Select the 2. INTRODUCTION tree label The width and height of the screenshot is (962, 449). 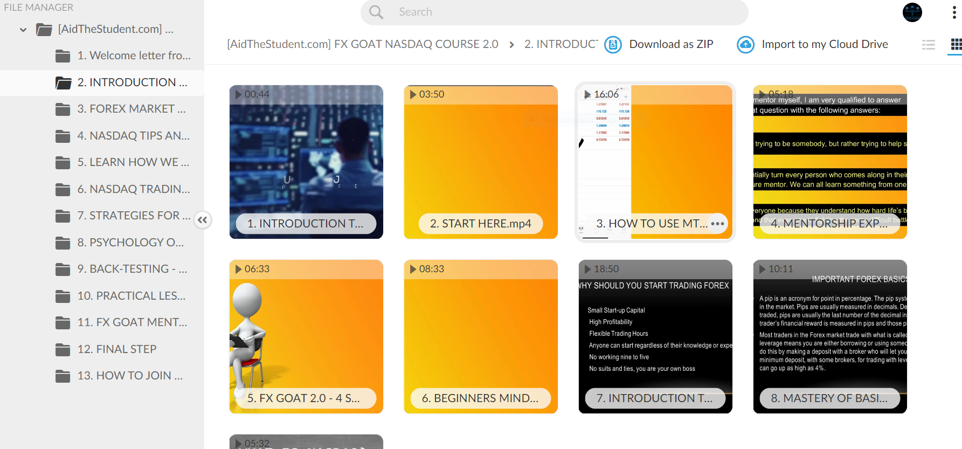click(x=132, y=82)
